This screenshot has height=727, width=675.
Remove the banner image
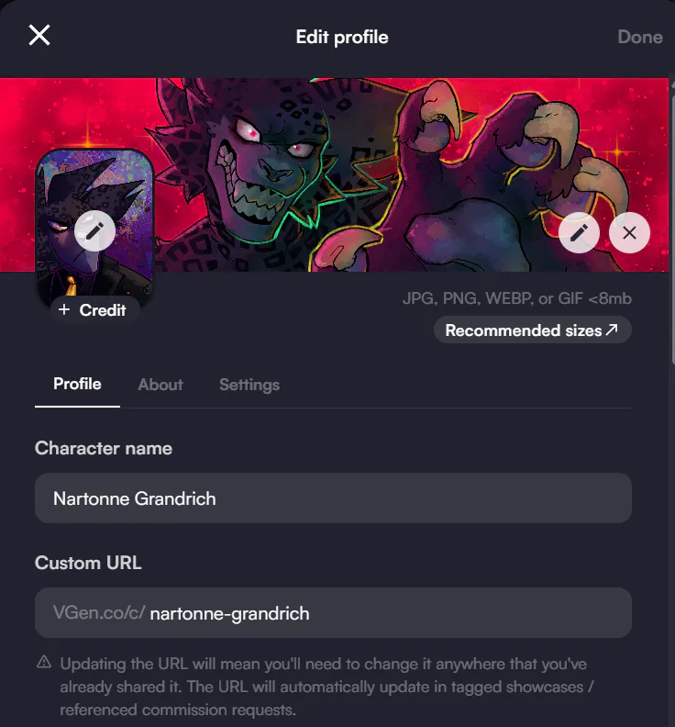629,233
